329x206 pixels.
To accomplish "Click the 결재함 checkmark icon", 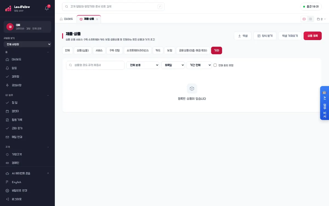I will (x=7, y=76).
